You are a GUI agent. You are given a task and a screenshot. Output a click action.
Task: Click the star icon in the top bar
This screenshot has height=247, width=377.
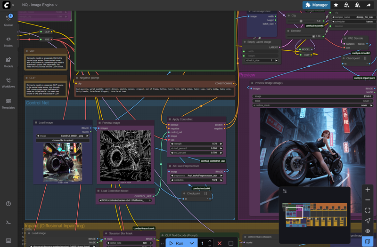coord(336,5)
